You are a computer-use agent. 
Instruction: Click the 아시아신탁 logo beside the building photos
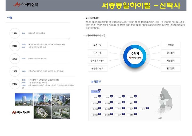click(21, 112)
